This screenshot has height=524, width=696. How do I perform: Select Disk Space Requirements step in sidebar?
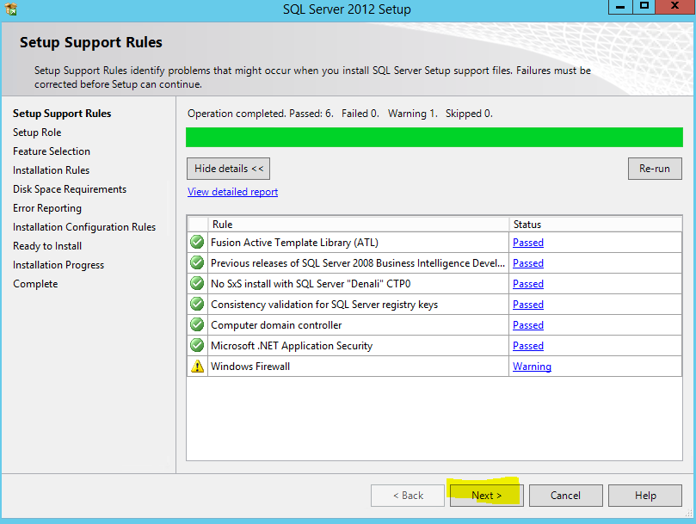[x=70, y=189]
